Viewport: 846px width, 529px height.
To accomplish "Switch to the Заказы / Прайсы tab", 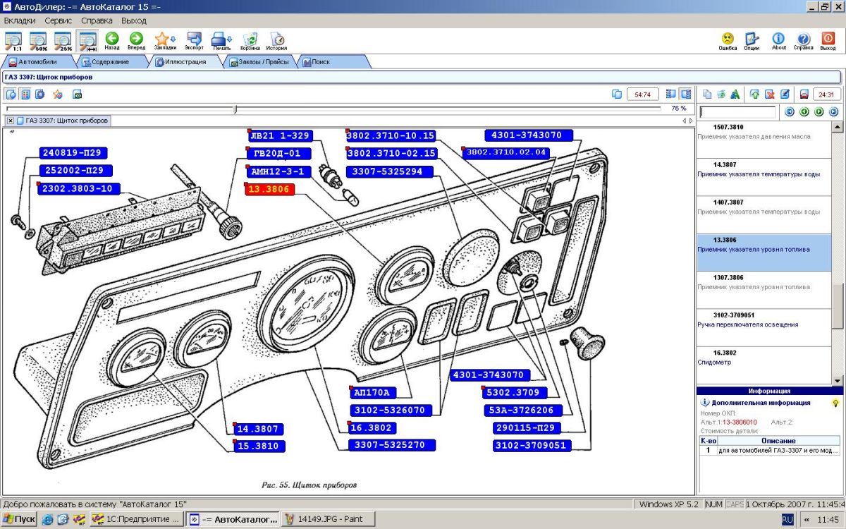I will [x=259, y=62].
